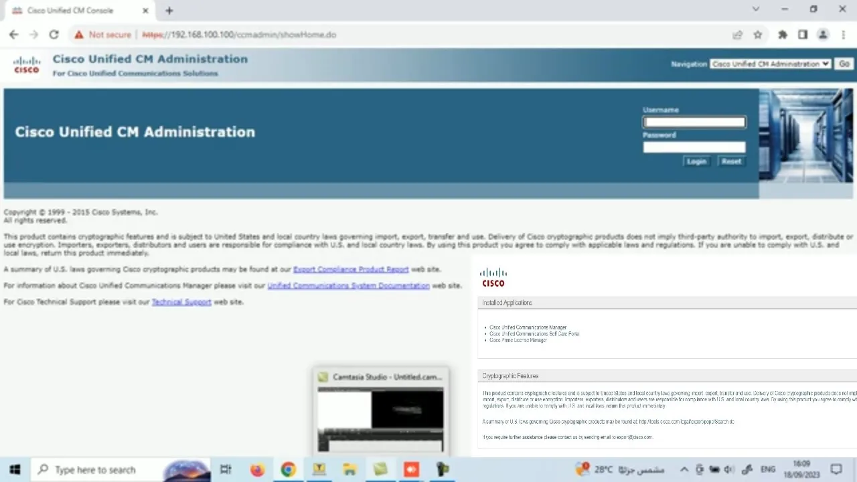
Task: Open Unified Communications System Documentation link
Action: click(x=348, y=285)
